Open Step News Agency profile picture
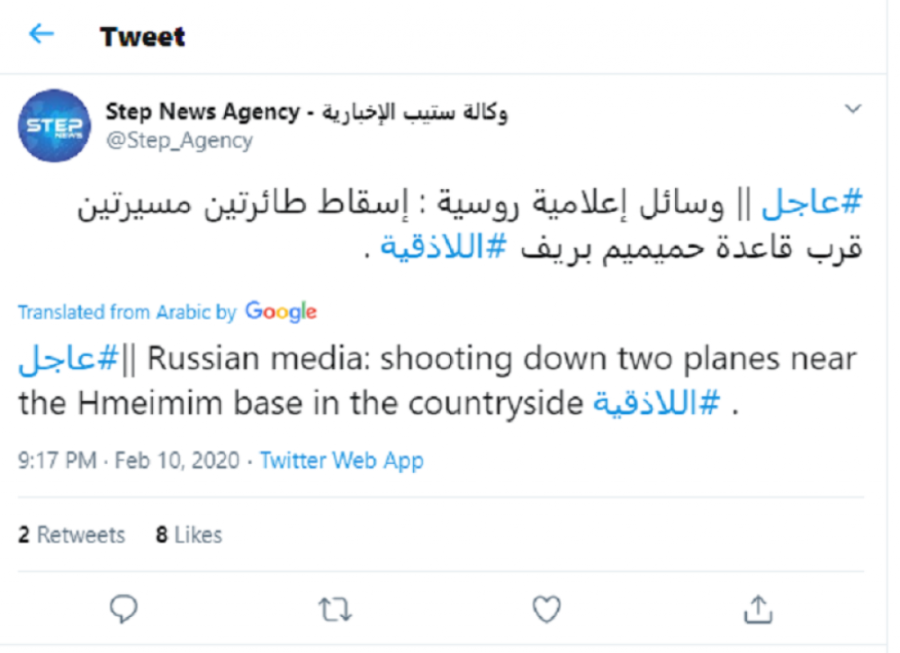The width and height of the screenshot is (900, 653). click(54, 126)
